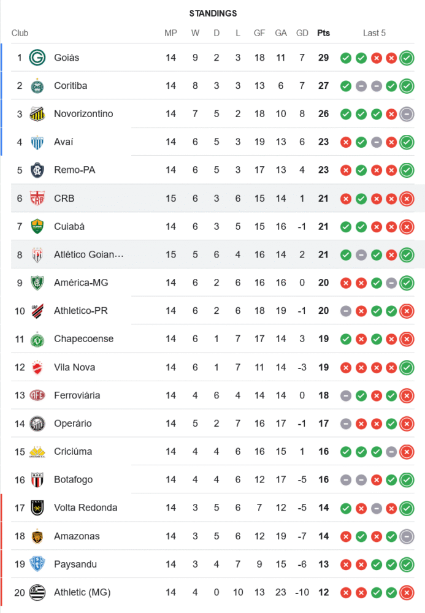Screen dimensions: 425x613
Task: Click the Coritiba club crest icon
Action: click(37, 86)
